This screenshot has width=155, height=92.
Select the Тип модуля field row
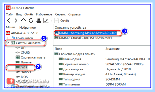click(x=72, y=79)
